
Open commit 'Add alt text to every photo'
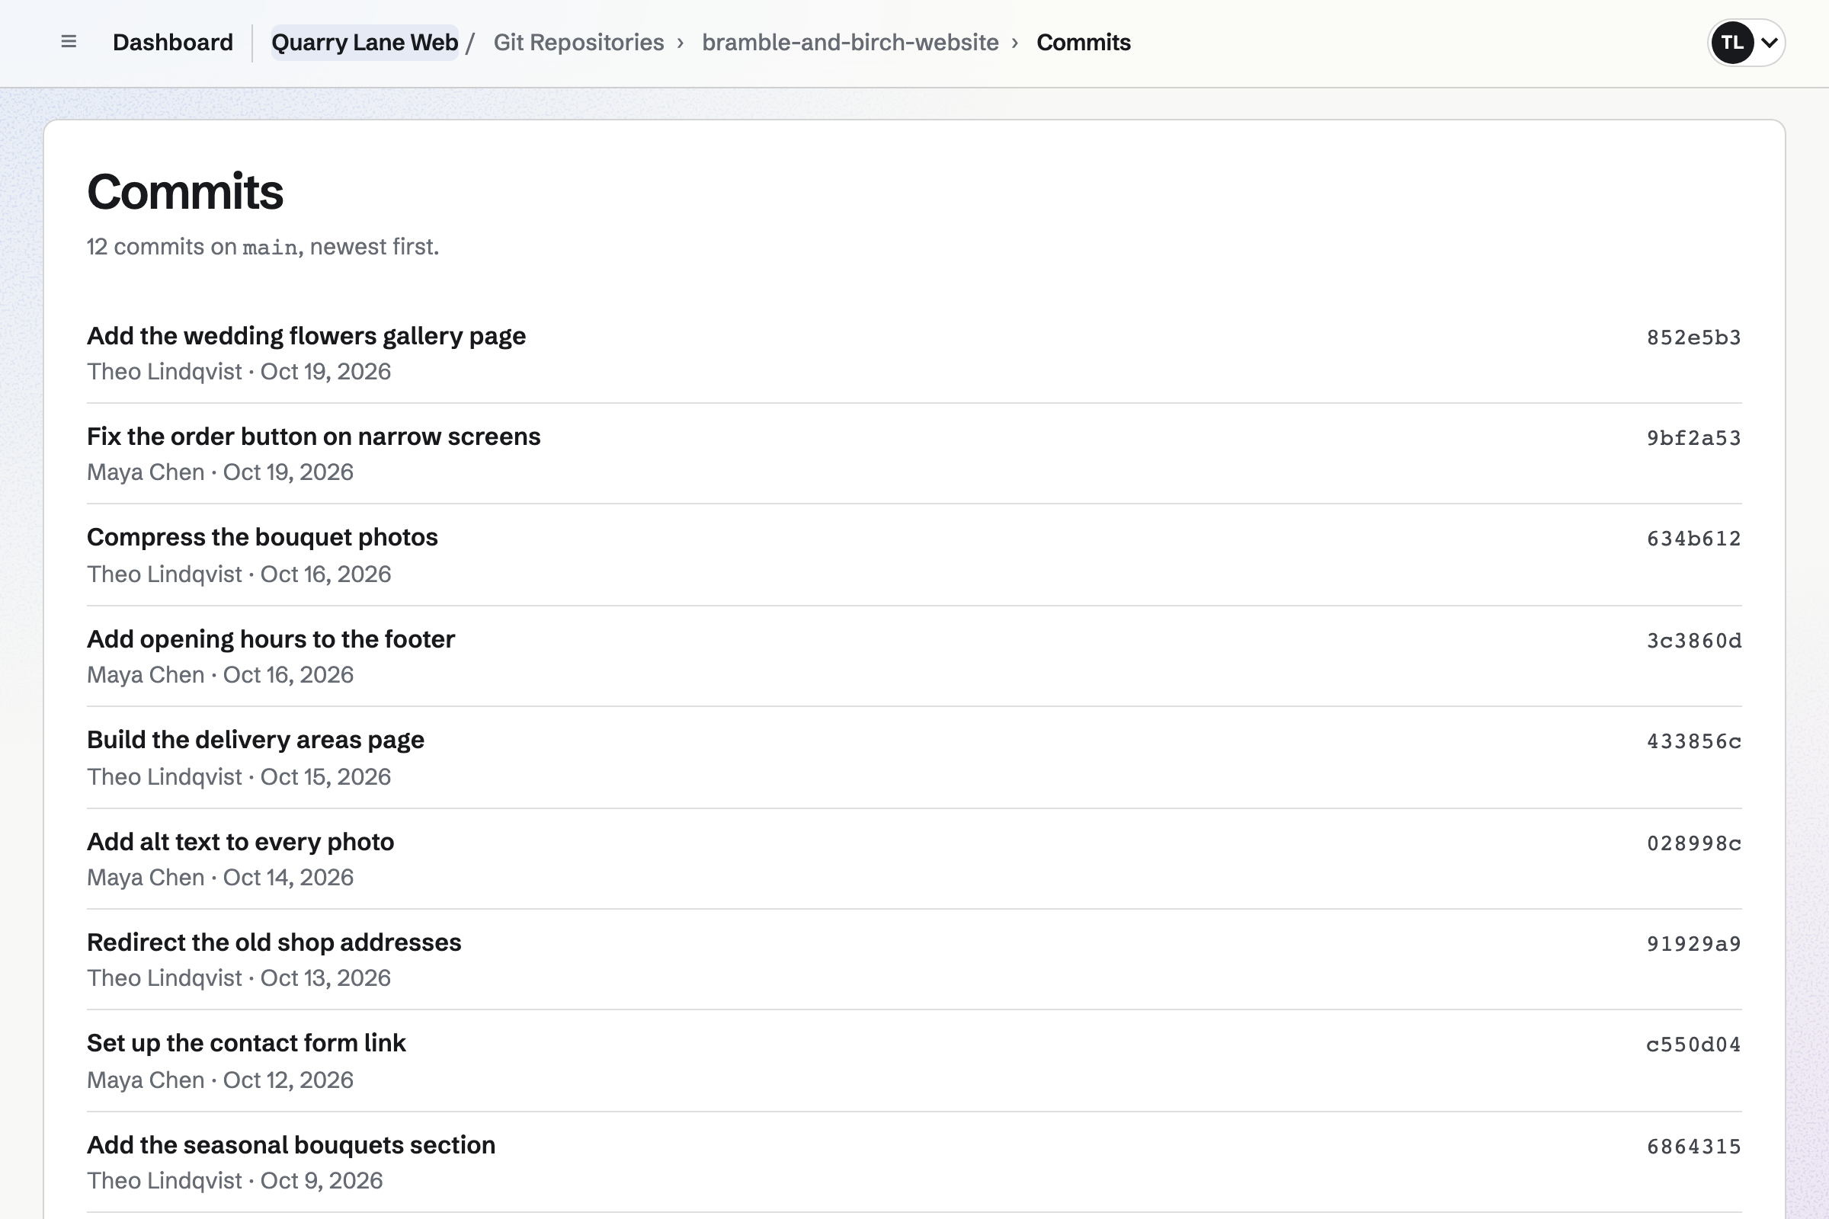(240, 842)
